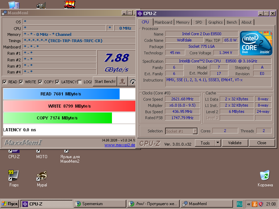The width and height of the screenshot is (279, 209).
Task: Open the About tab
Action: (247, 22)
